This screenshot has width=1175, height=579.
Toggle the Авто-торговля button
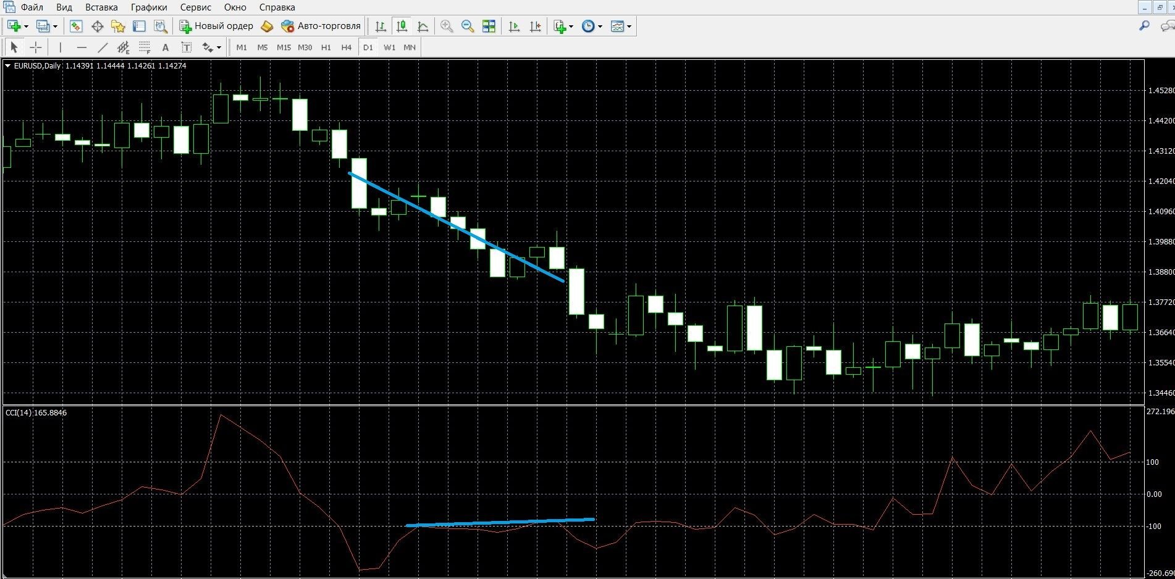pos(321,26)
